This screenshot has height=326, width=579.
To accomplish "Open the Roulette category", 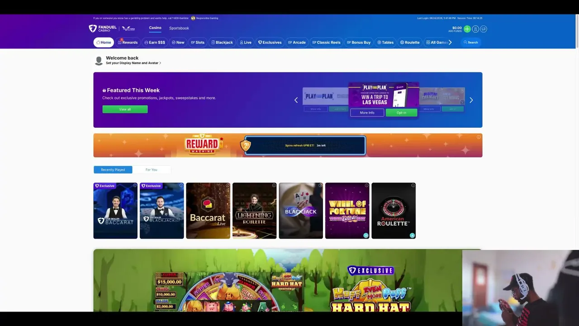I will tap(410, 43).
